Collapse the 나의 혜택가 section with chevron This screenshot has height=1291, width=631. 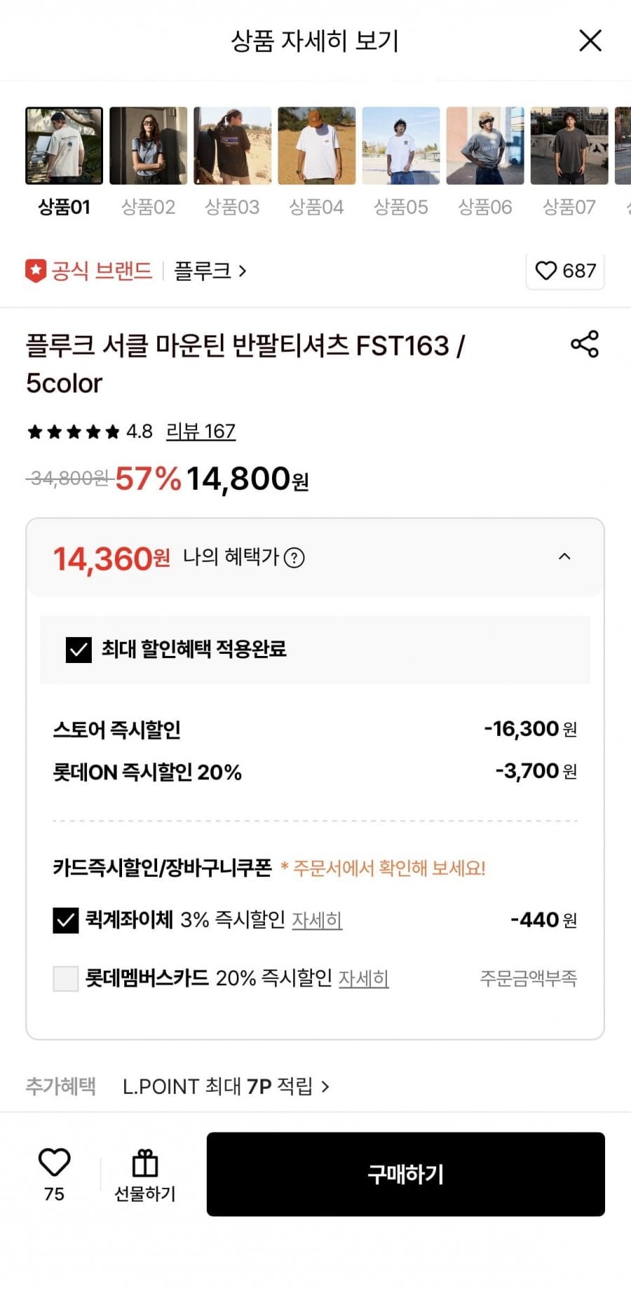coord(564,556)
